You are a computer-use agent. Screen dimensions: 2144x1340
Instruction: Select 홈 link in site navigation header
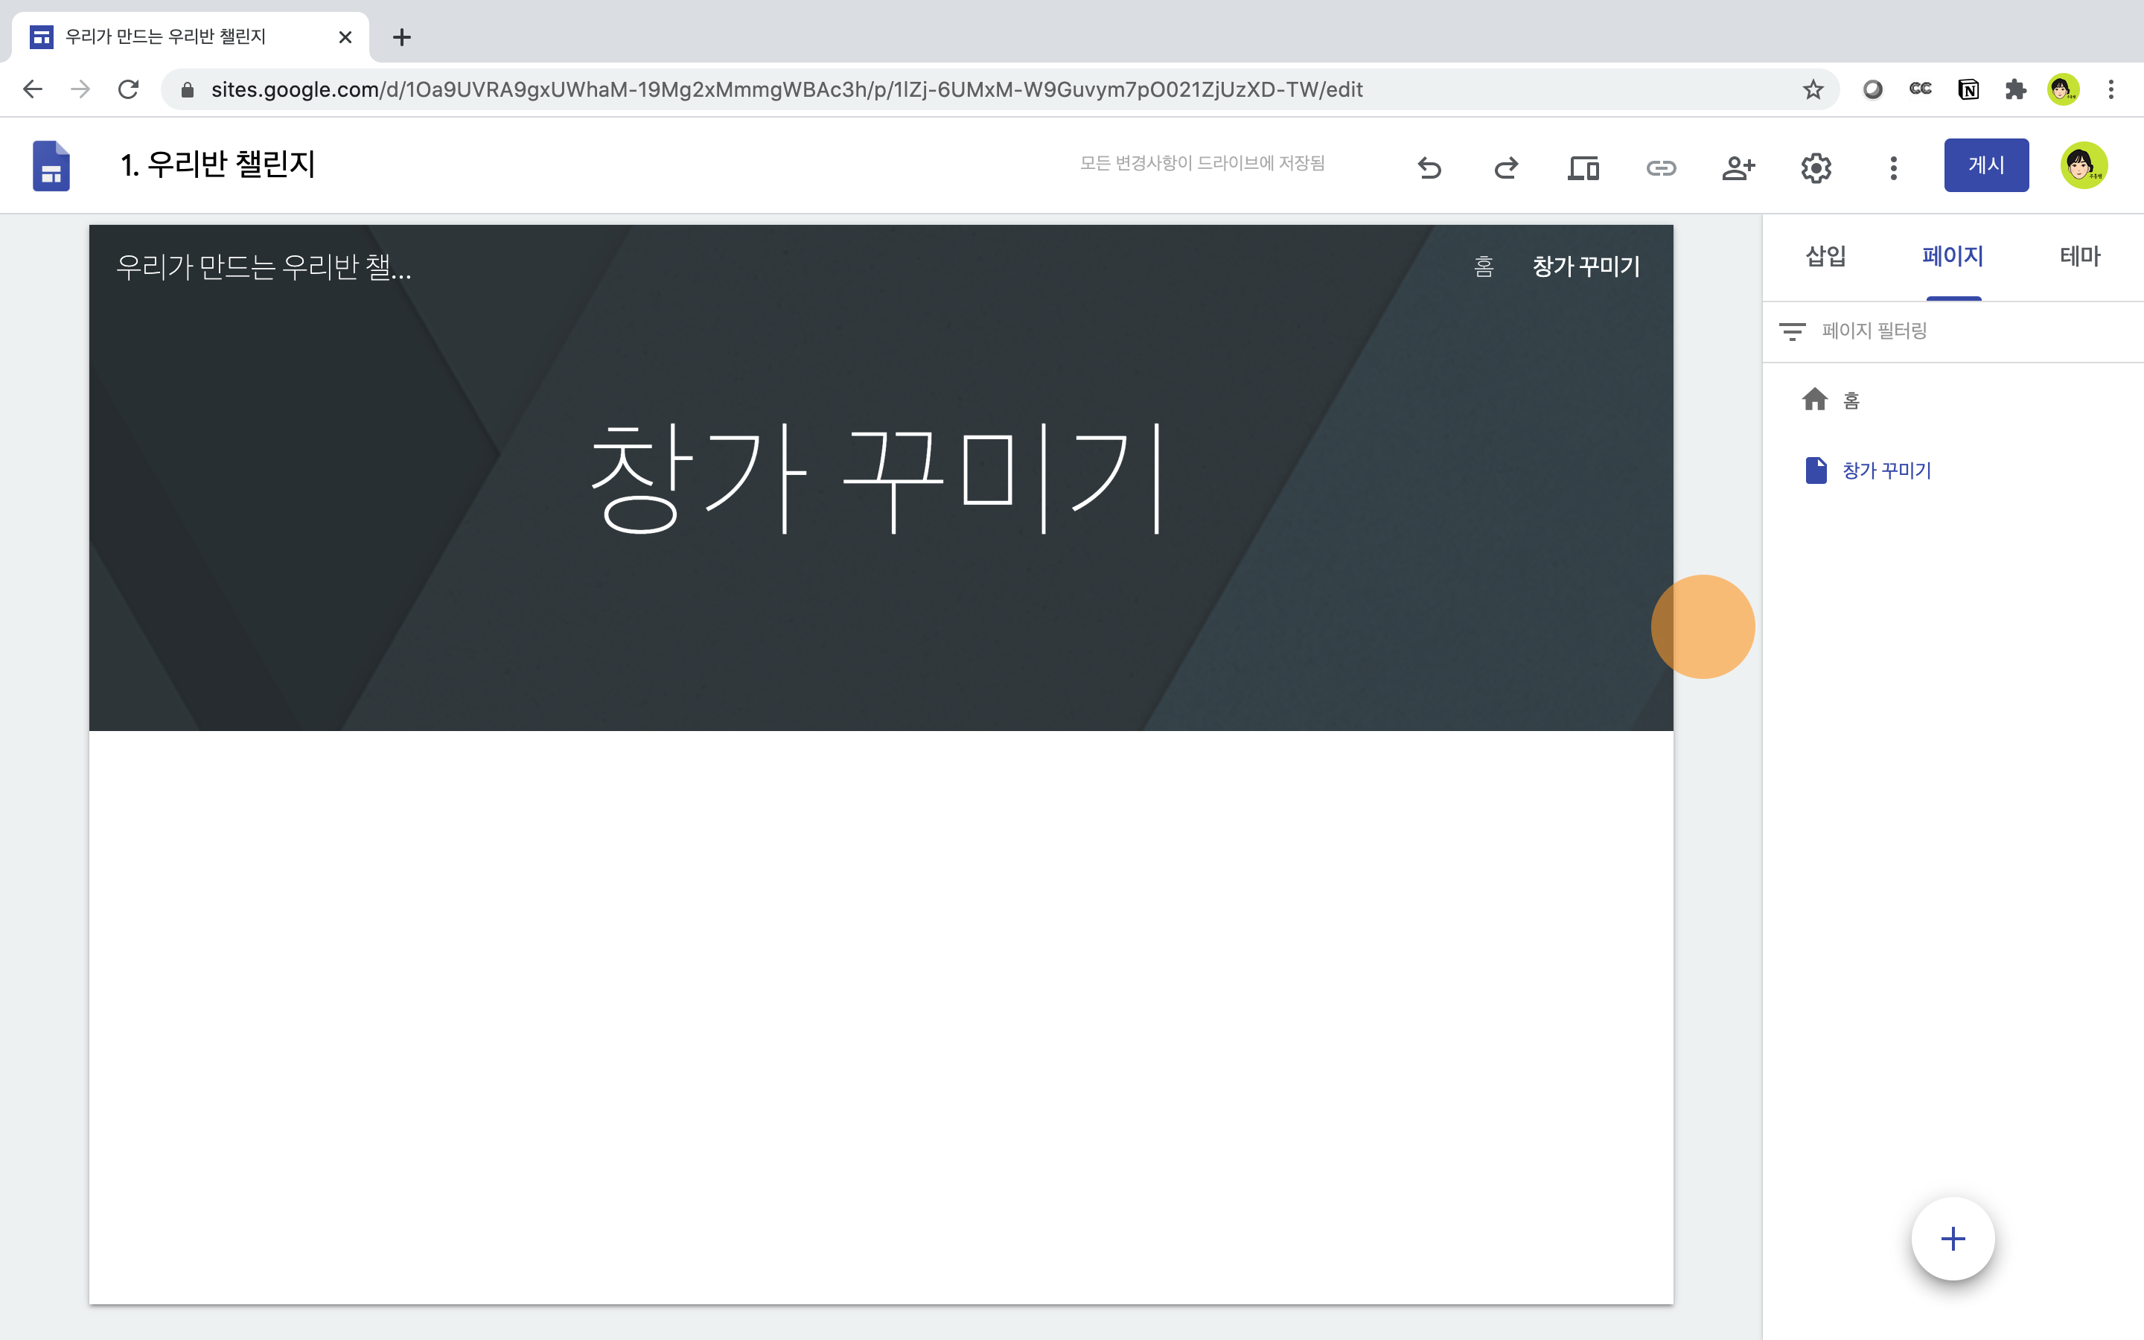point(1484,267)
